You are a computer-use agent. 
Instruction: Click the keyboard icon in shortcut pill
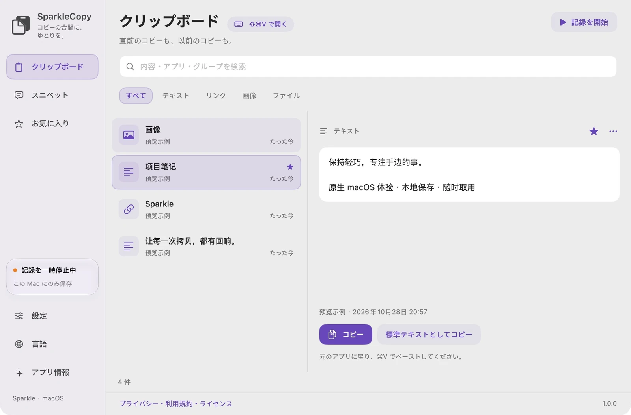click(x=239, y=24)
